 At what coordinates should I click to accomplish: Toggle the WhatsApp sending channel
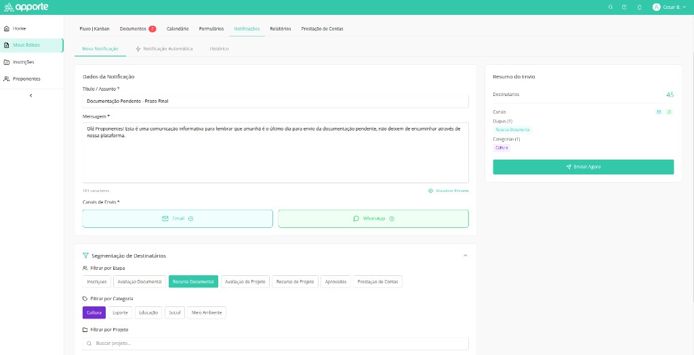click(373, 218)
